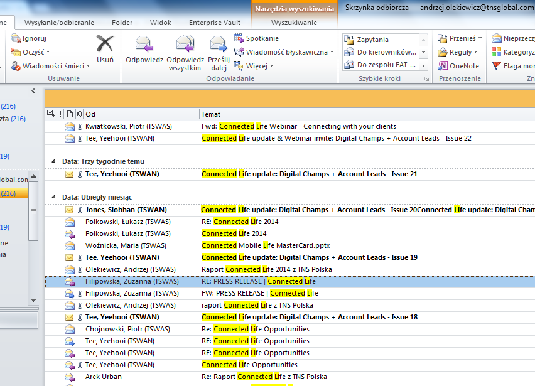535x386 pixels.
Task: Switch to the Wyszukiwanie tab
Action: point(294,23)
